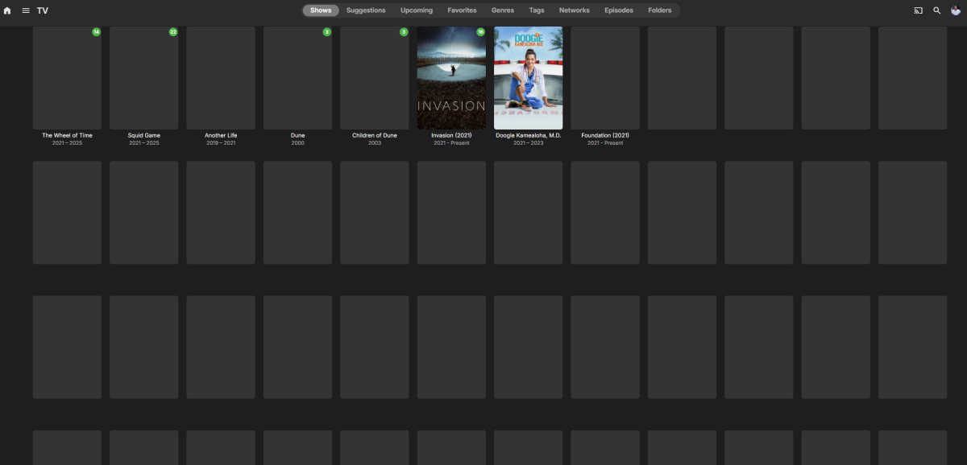Click the episode count badge on Invasion poster
Image resolution: width=967 pixels, height=465 pixels.
[480, 32]
